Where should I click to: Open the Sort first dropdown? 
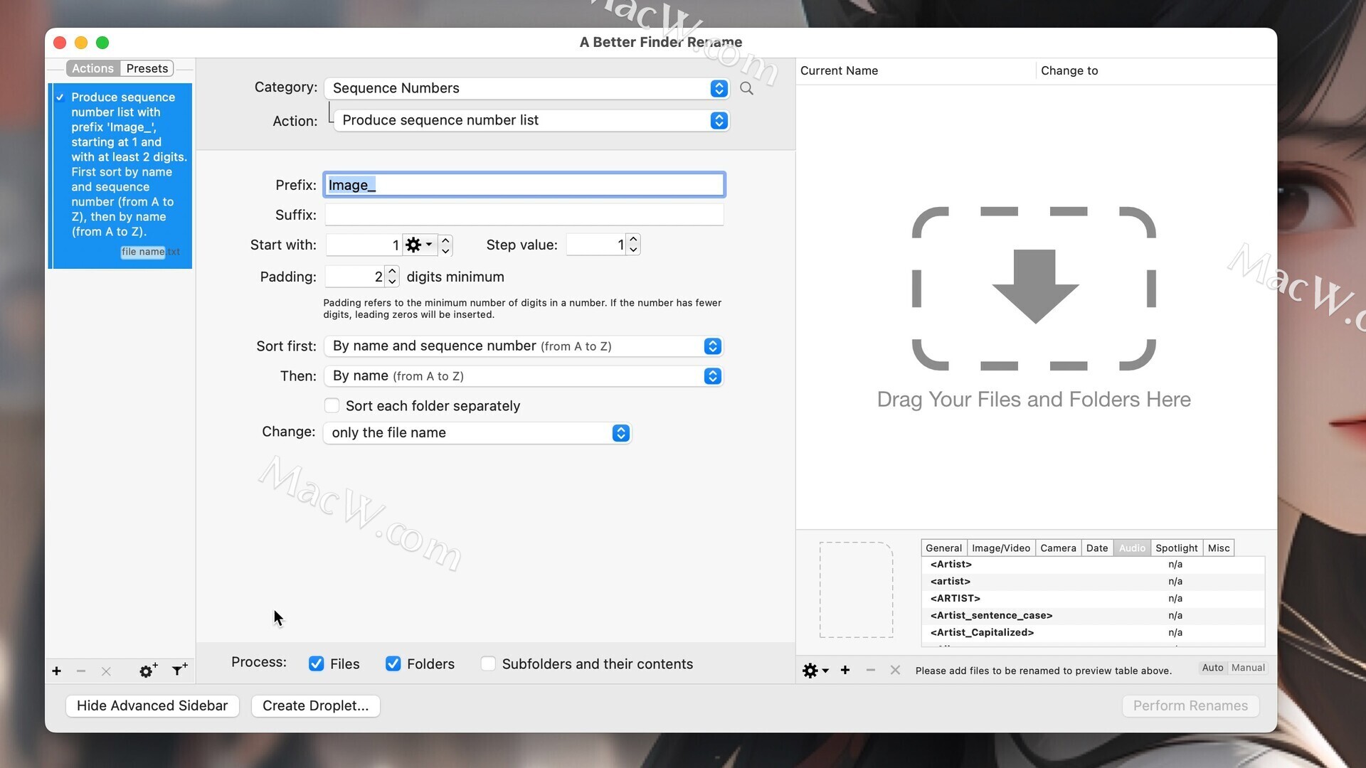[523, 346]
